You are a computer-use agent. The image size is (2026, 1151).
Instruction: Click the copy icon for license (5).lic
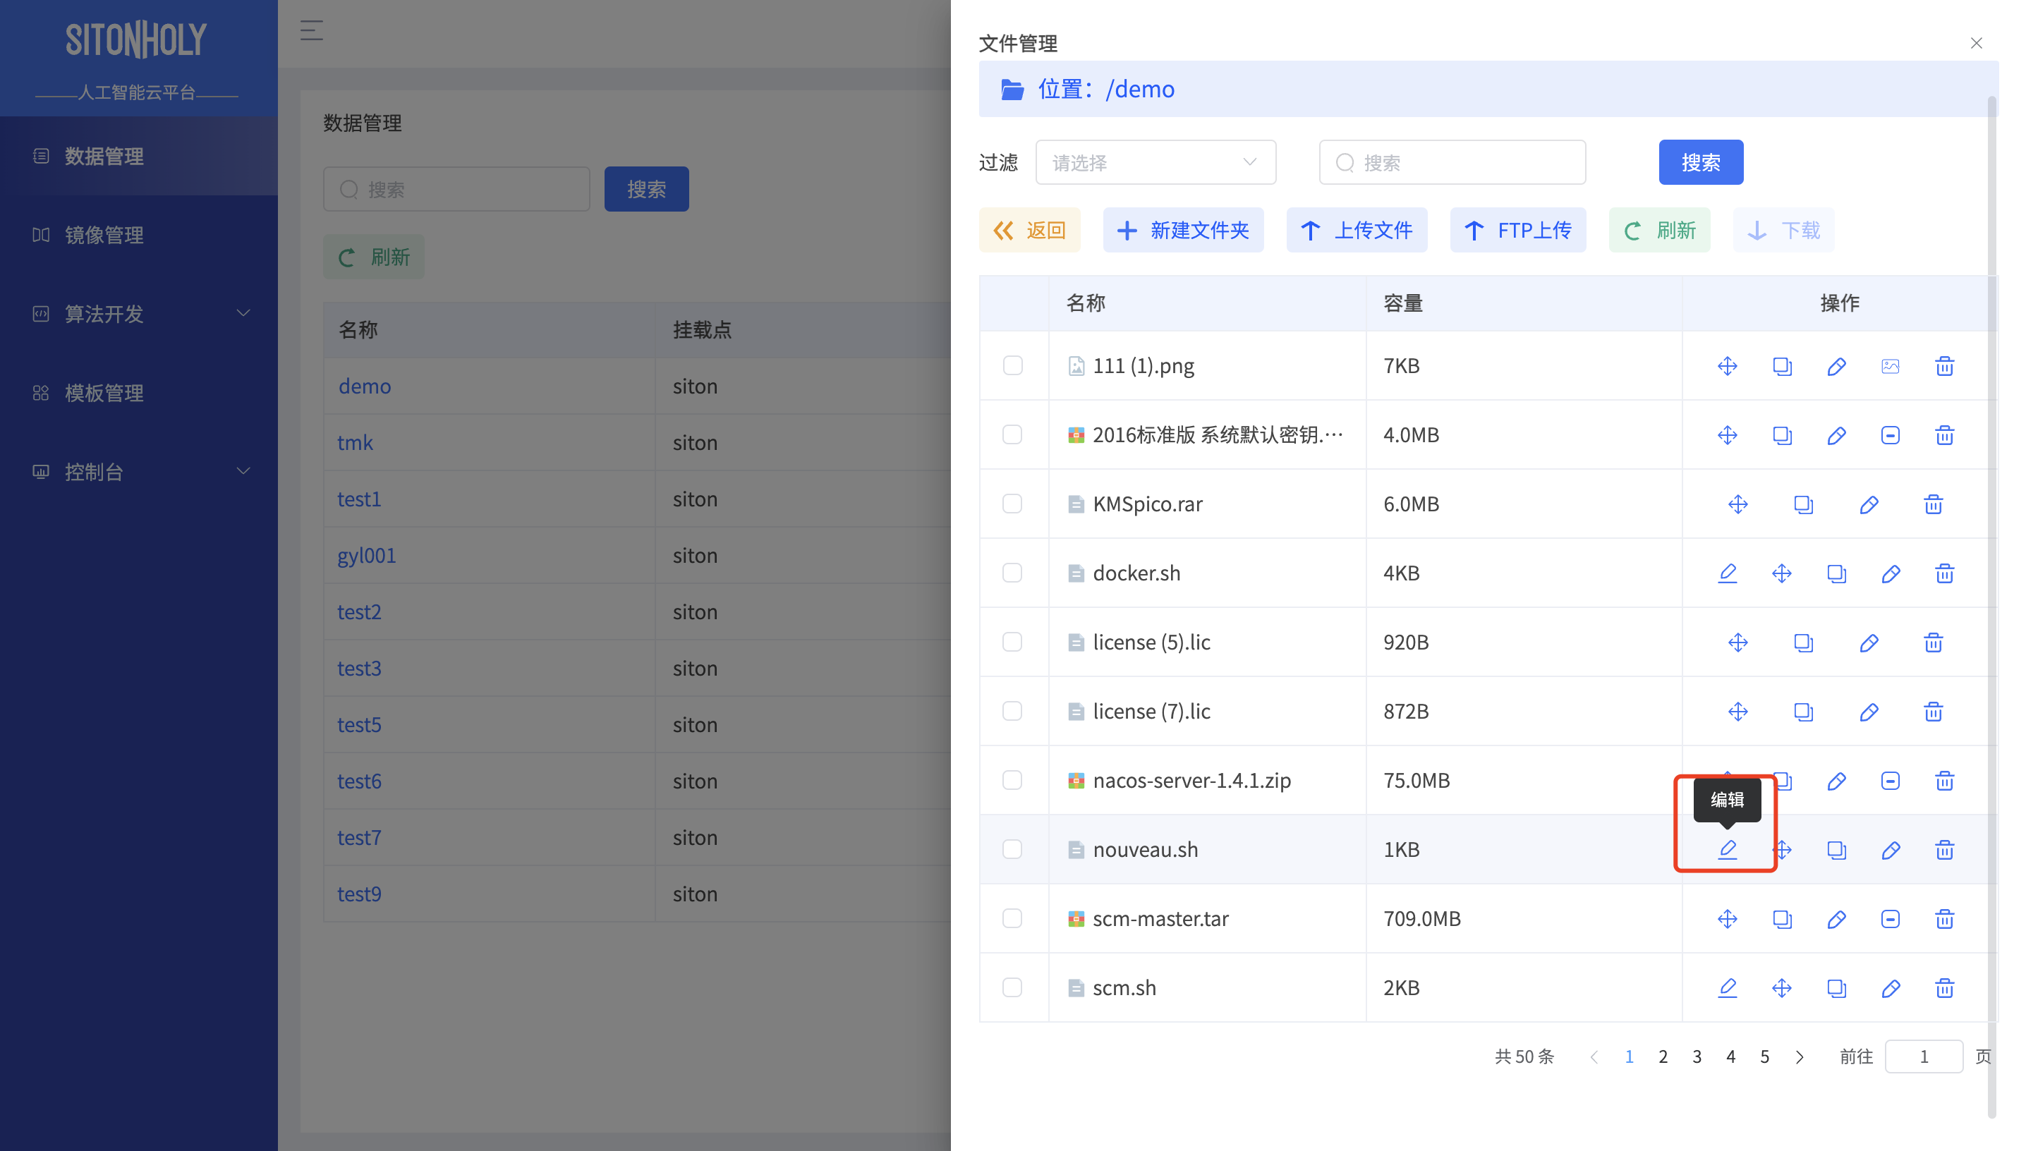[x=1803, y=643]
